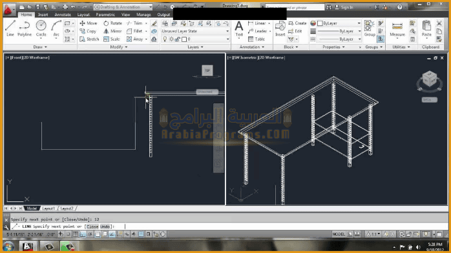Toggle MODEL space button in status bar
Image resolution: width=451 pixels, height=253 pixels.
point(339,234)
